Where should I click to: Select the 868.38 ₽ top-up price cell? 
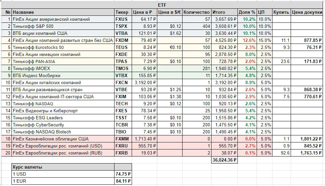[307, 89]
